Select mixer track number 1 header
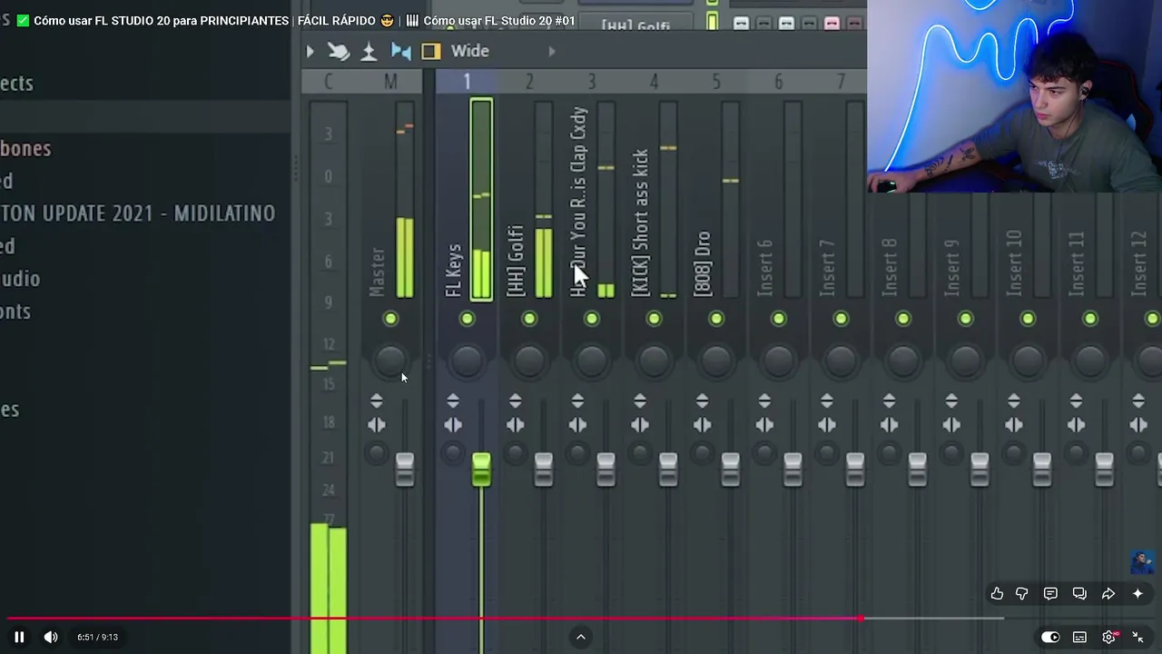This screenshot has width=1162, height=654. click(x=467, y=82)
